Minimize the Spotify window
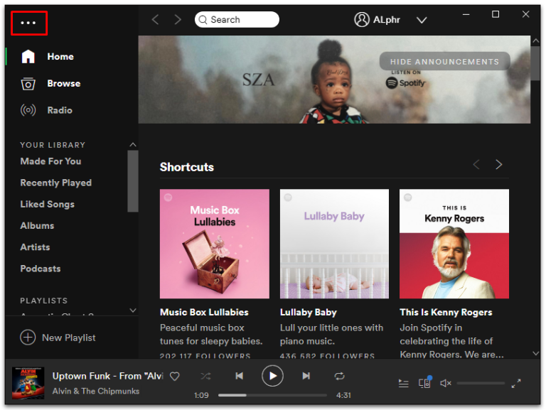546x410 pixels. [466, 15]
